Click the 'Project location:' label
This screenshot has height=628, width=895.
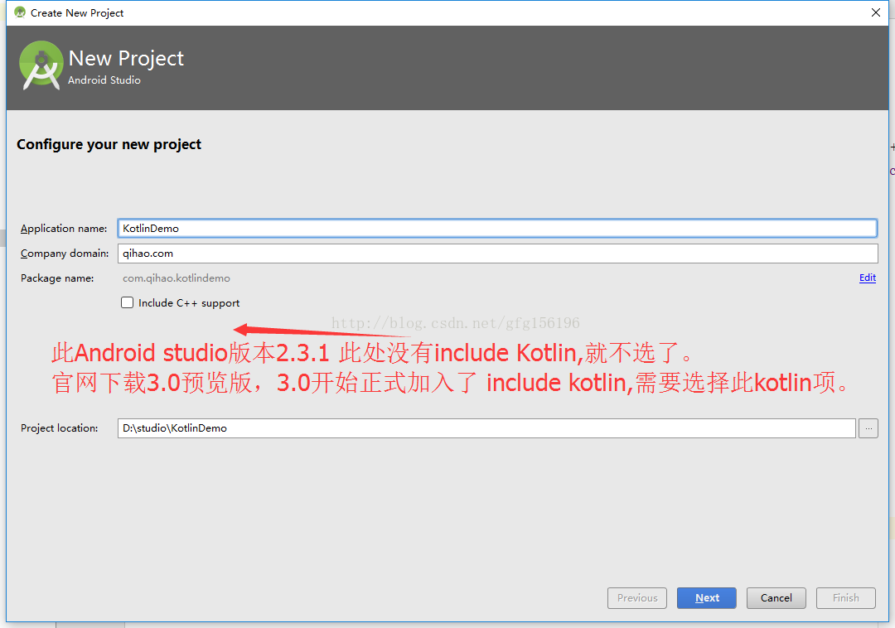(60, 428)
